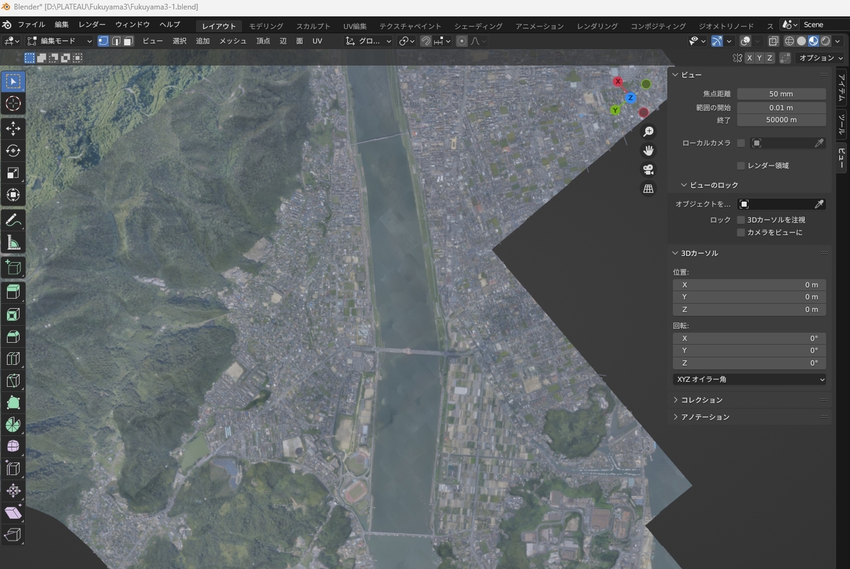Select the Move tool in left toolbar
Screen dimensions: 850x569
(x=13, y=129)
